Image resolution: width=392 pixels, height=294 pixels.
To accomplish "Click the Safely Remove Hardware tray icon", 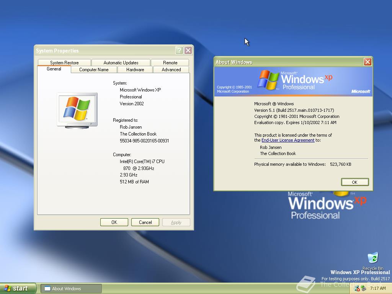I will coord(364,289).
